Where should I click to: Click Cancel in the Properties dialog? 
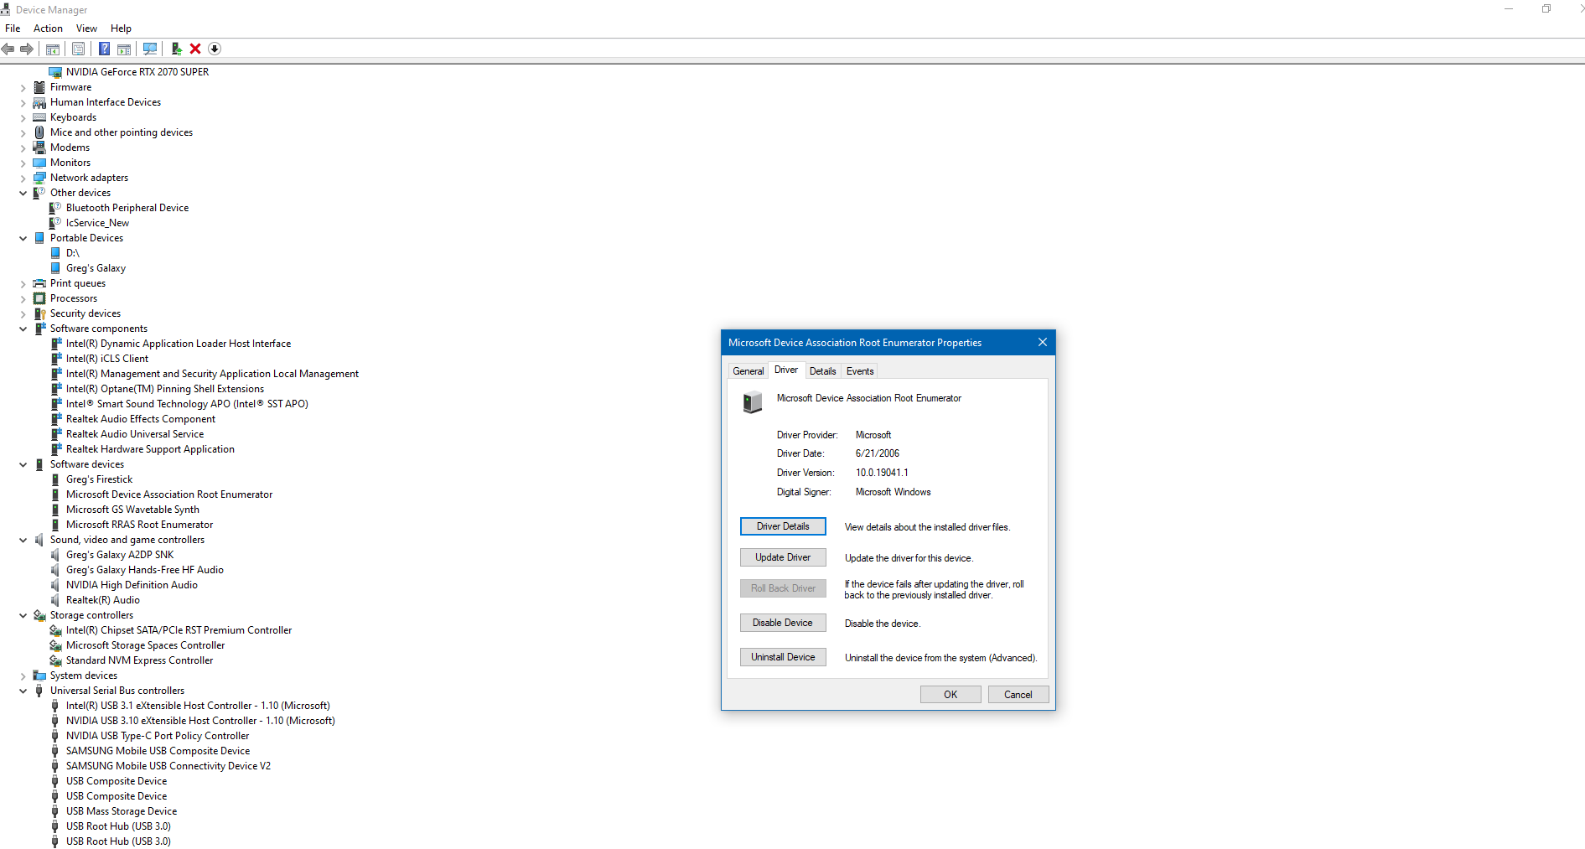[x=1018, y=695]
